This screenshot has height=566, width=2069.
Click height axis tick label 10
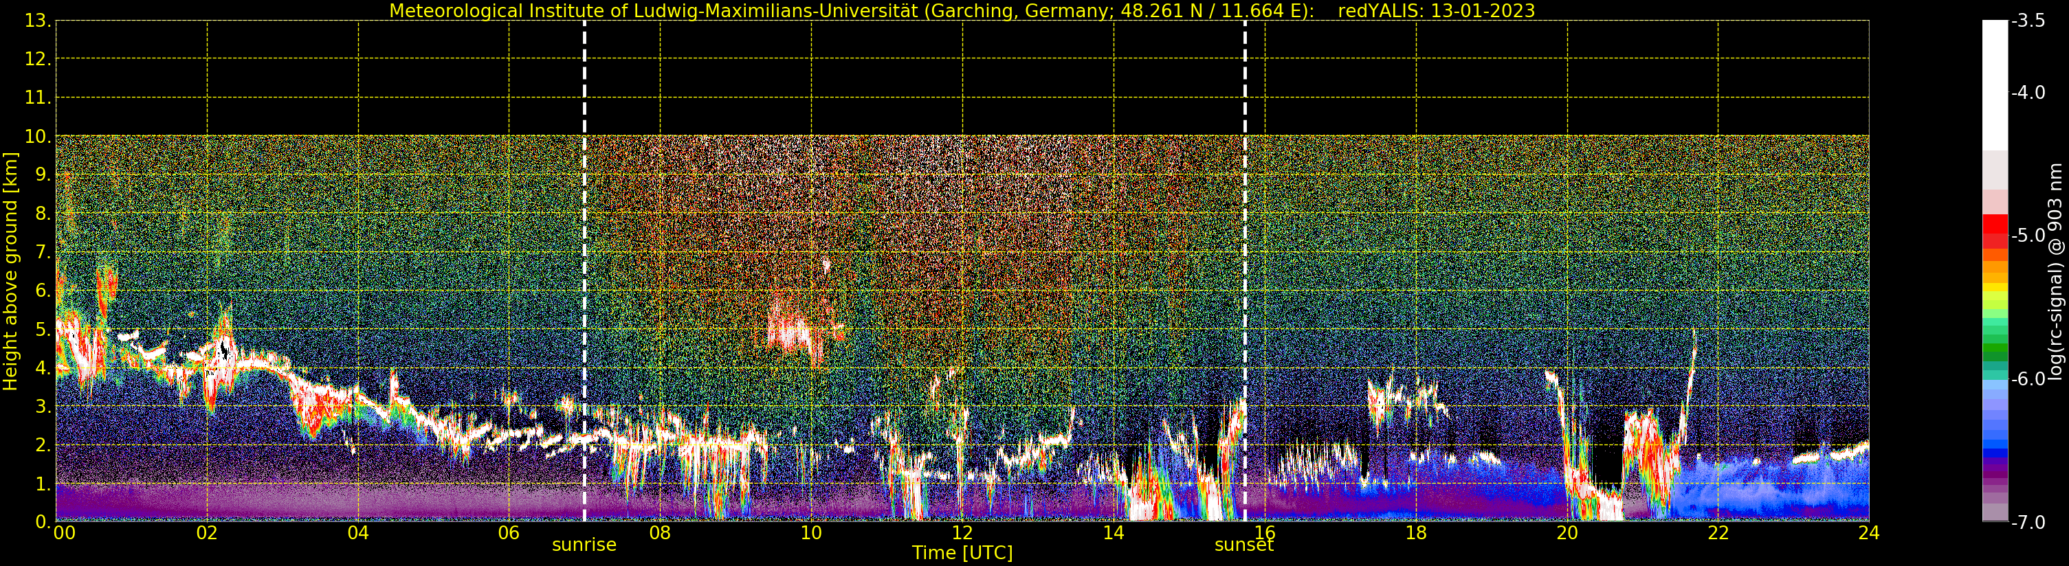pos(38,137)
